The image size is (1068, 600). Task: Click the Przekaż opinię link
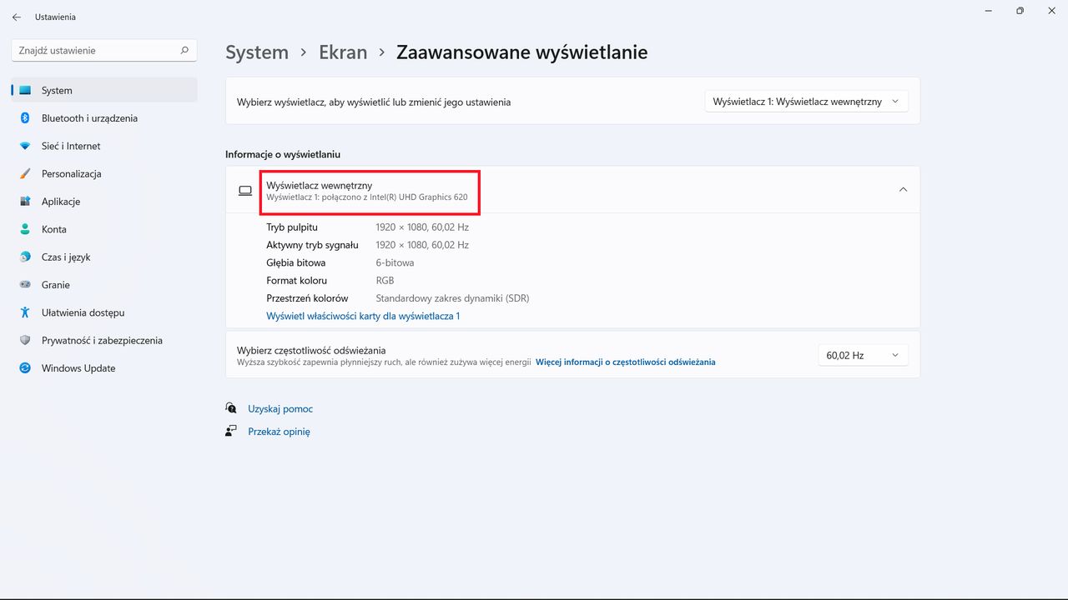(x=279, y=431)
